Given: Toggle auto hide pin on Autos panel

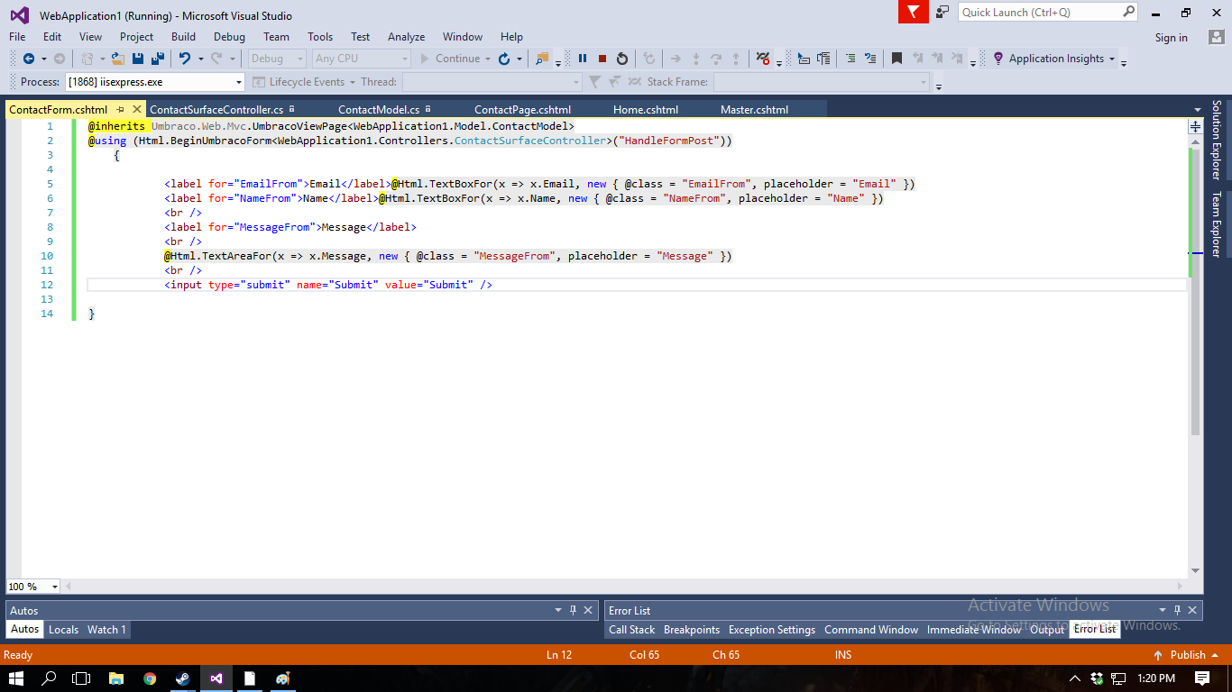Looking at the screenshot, I should pos(573,610).
